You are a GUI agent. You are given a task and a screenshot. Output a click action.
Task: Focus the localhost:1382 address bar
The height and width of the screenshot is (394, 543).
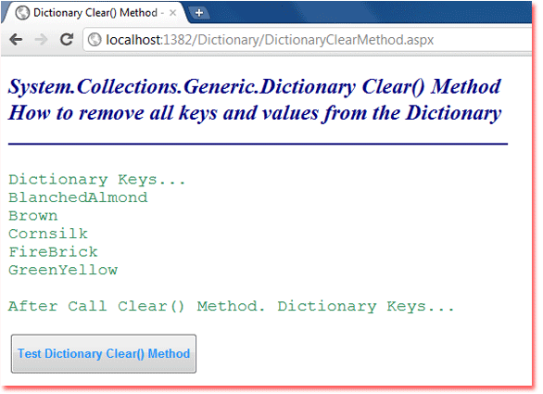pos(307,40)
